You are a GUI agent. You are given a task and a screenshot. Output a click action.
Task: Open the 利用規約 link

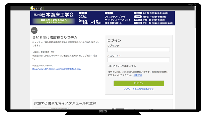[x=137, y=75]
